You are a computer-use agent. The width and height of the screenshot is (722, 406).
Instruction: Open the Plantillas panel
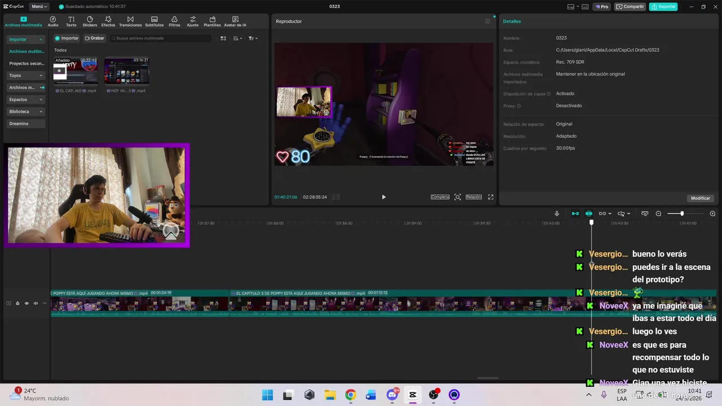[x=212, y=21]
